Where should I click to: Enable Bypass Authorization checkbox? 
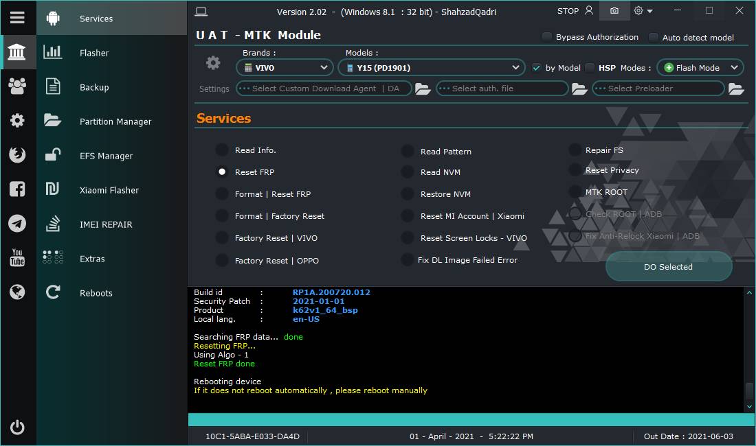(547, 36)
